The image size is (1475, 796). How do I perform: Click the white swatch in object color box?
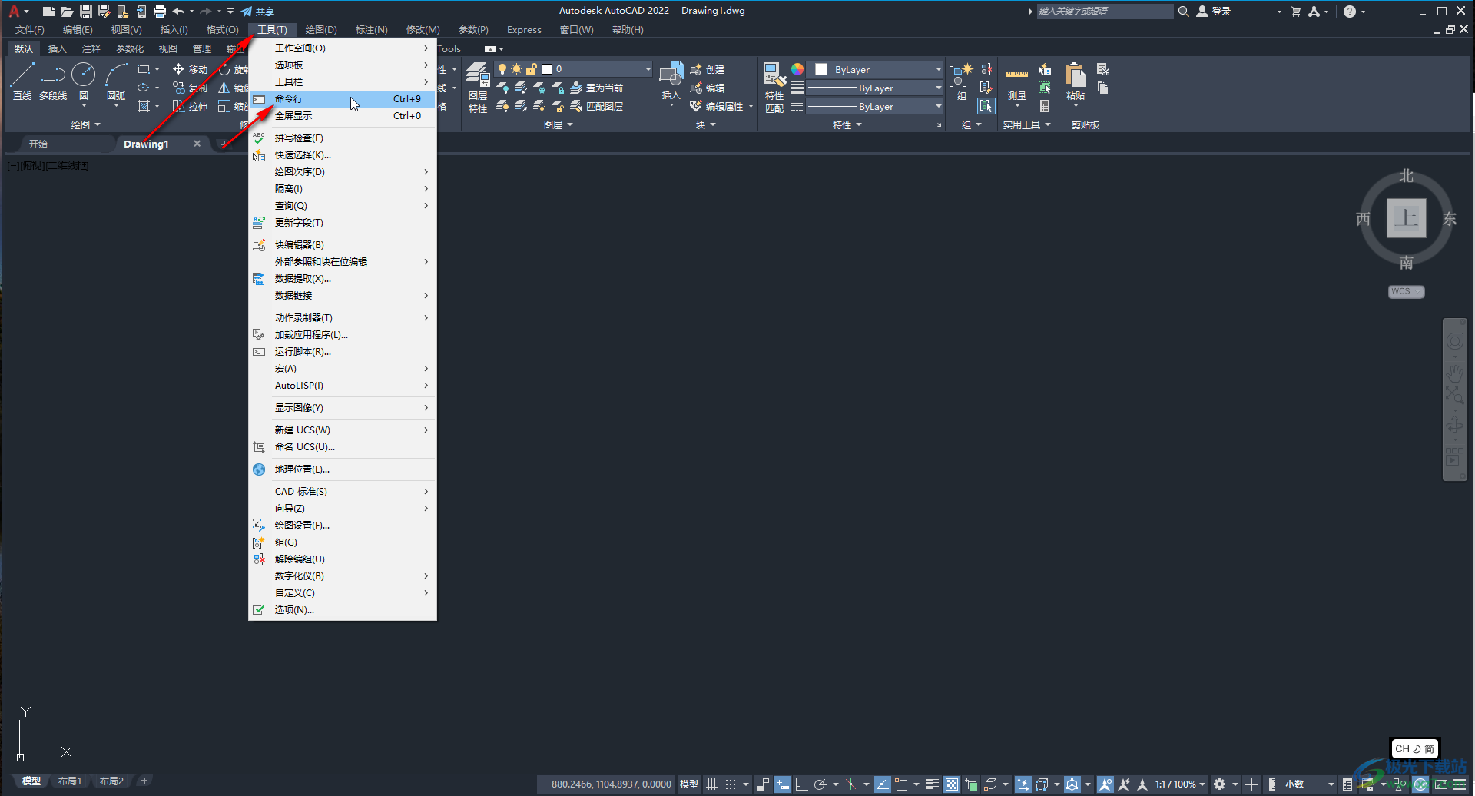click(821, 69)
